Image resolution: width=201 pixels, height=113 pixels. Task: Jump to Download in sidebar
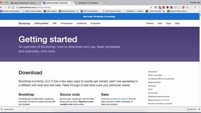152,72
